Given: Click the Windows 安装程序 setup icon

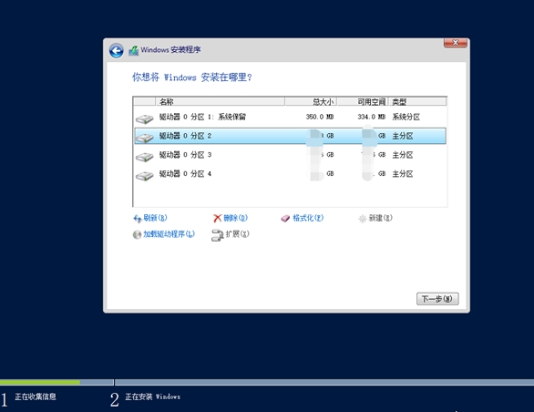Looking at the screenshot, I should [133, 50].
